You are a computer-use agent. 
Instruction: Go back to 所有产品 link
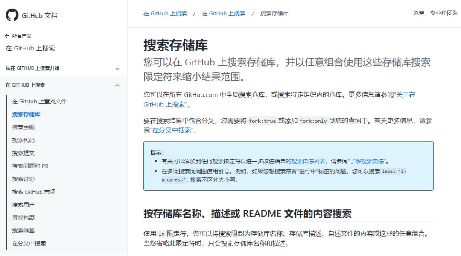point(21,36)
